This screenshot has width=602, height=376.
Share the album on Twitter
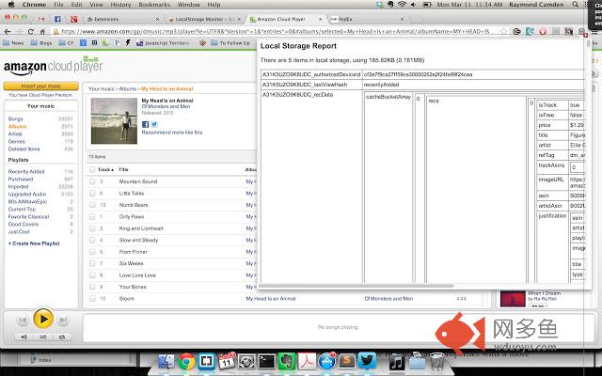tap(154, 124)
